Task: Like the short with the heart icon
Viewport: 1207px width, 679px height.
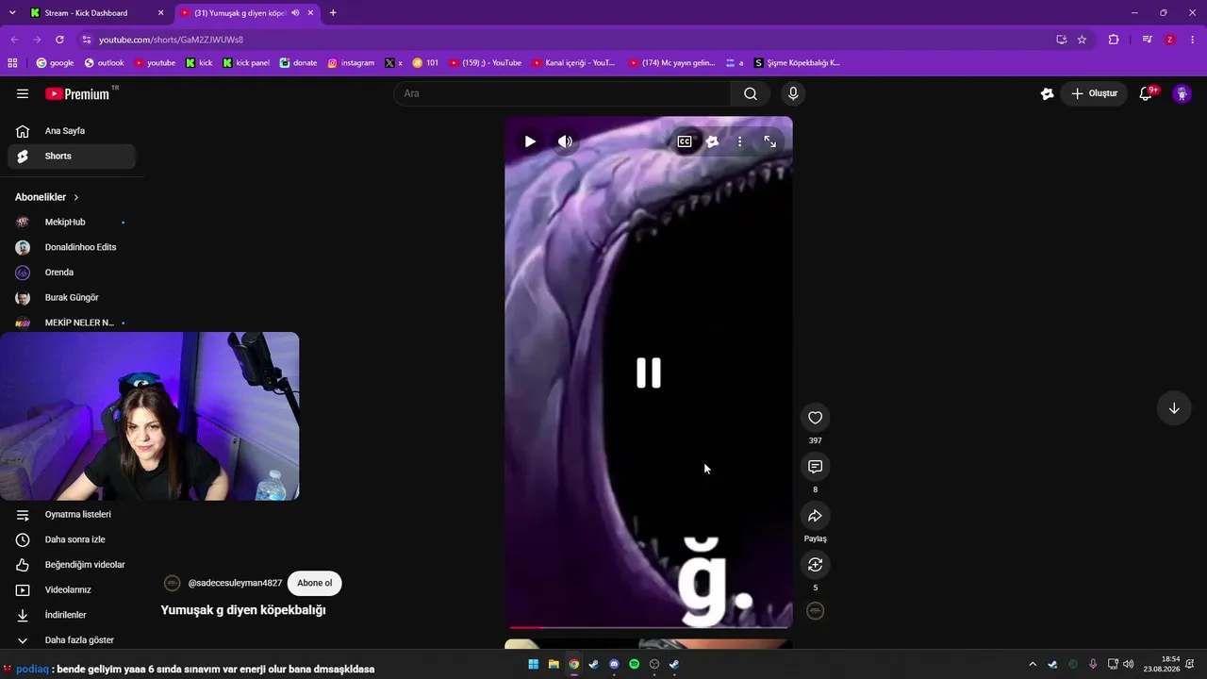Action: click(x=816, y=418)
